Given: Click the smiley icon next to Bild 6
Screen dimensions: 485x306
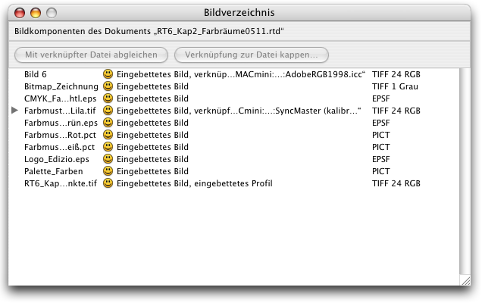Looking at the screenshot, I should [108, 74].
